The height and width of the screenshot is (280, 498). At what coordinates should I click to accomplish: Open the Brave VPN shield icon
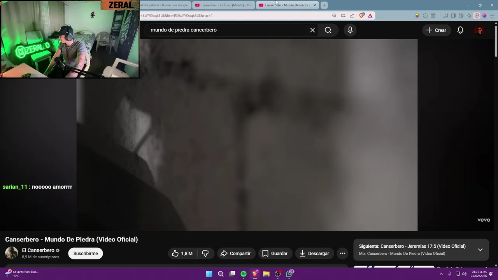tap(477, 16)
